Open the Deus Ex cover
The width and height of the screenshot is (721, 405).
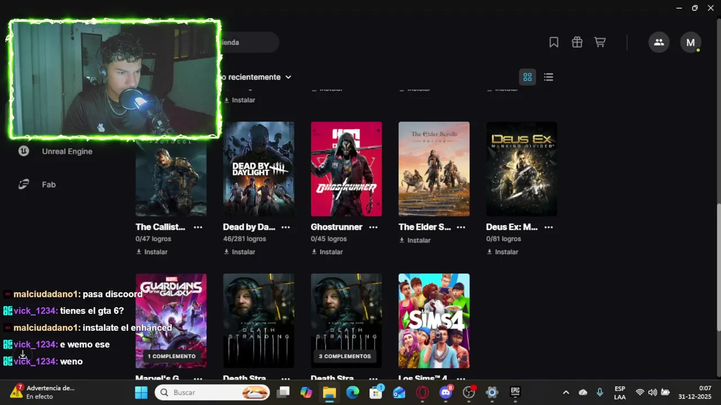point(522,169)
